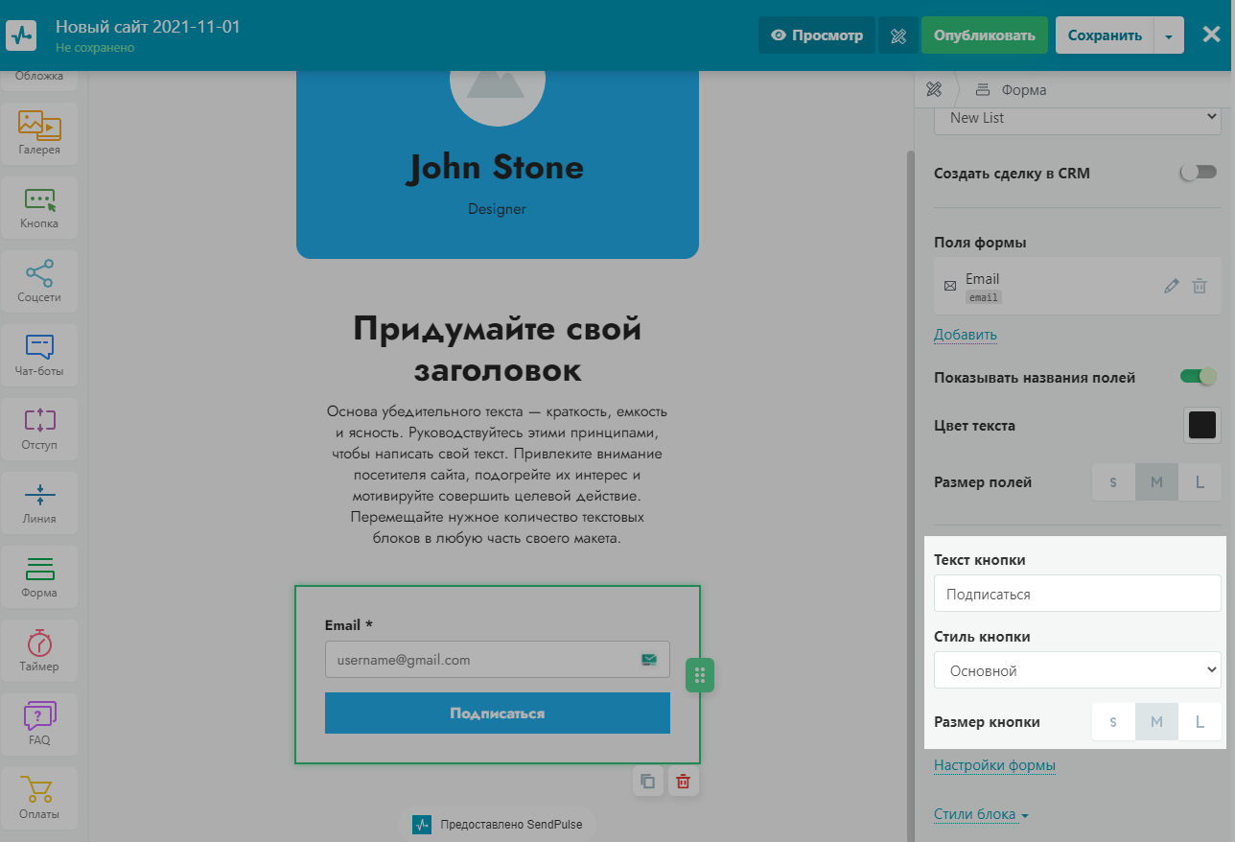Click Подписаться button on canvas

pyautogui.click(x=498, y=713)
